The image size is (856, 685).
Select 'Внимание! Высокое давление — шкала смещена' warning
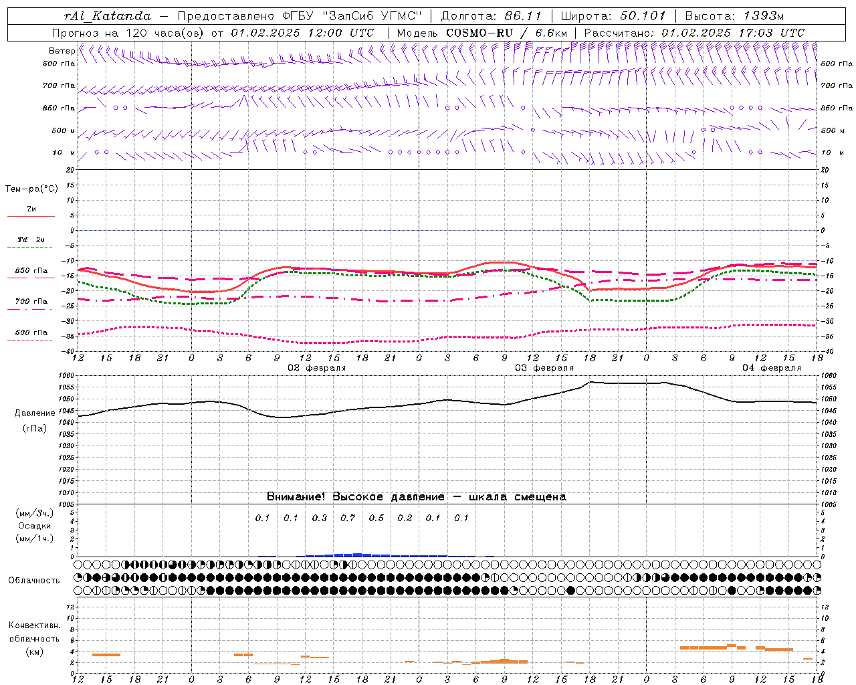[x=417, y=497]
